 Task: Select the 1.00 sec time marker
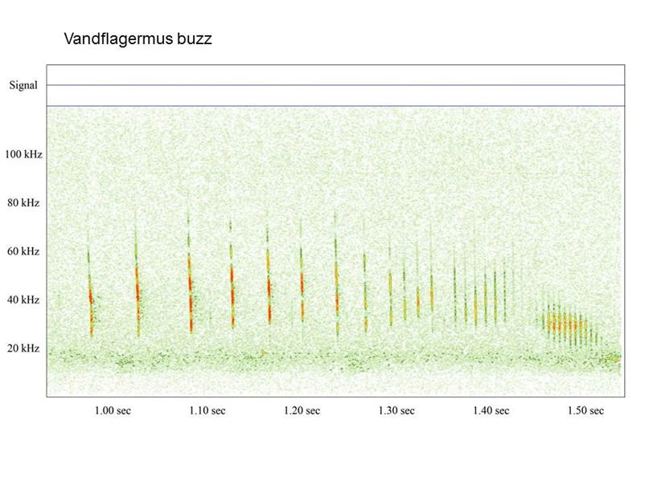[113, 411]
